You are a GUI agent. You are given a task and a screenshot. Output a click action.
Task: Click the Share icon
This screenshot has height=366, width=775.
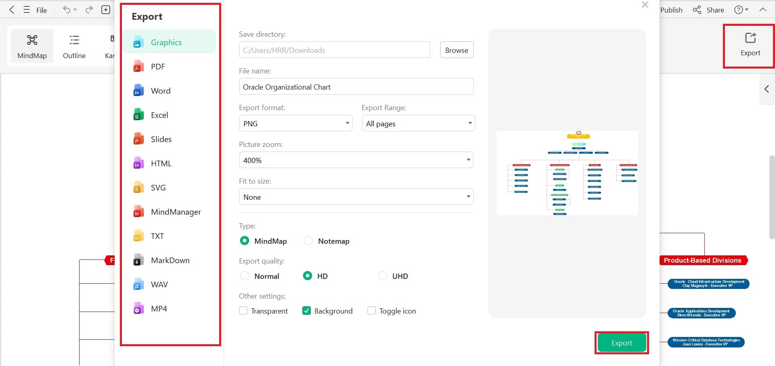tap(697, 10)
